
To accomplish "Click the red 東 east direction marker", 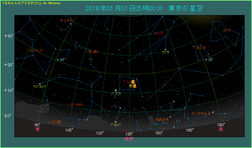I will (x=38, y=129).
